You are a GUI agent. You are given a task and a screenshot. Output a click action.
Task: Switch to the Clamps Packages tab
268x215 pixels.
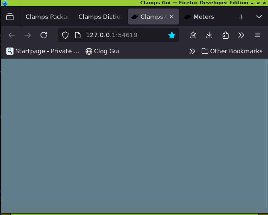pos(47,17)
